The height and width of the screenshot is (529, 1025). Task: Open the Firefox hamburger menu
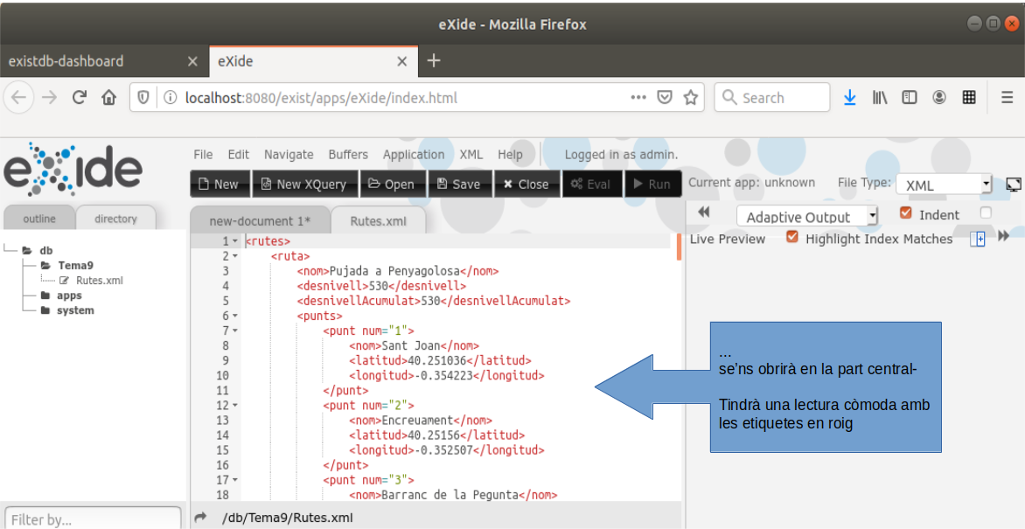point(1008,98)
